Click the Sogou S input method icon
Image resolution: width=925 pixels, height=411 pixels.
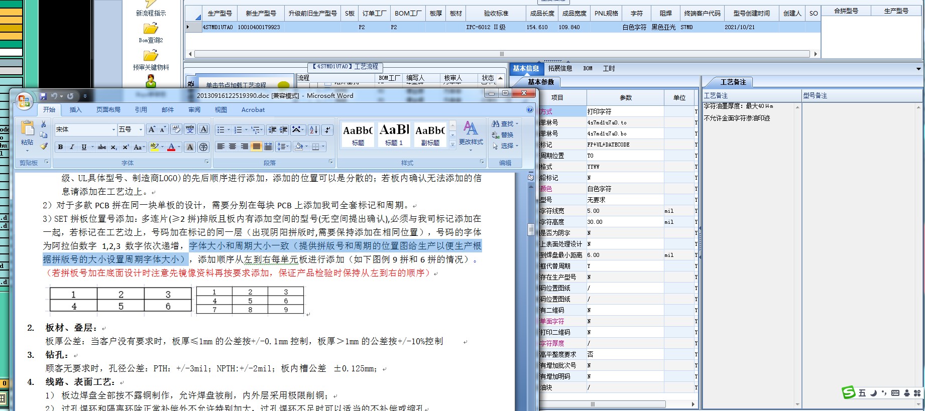pyautogui.click(x=849, y=392)
